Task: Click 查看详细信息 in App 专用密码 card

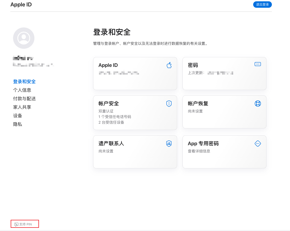Action: point(199,151)
